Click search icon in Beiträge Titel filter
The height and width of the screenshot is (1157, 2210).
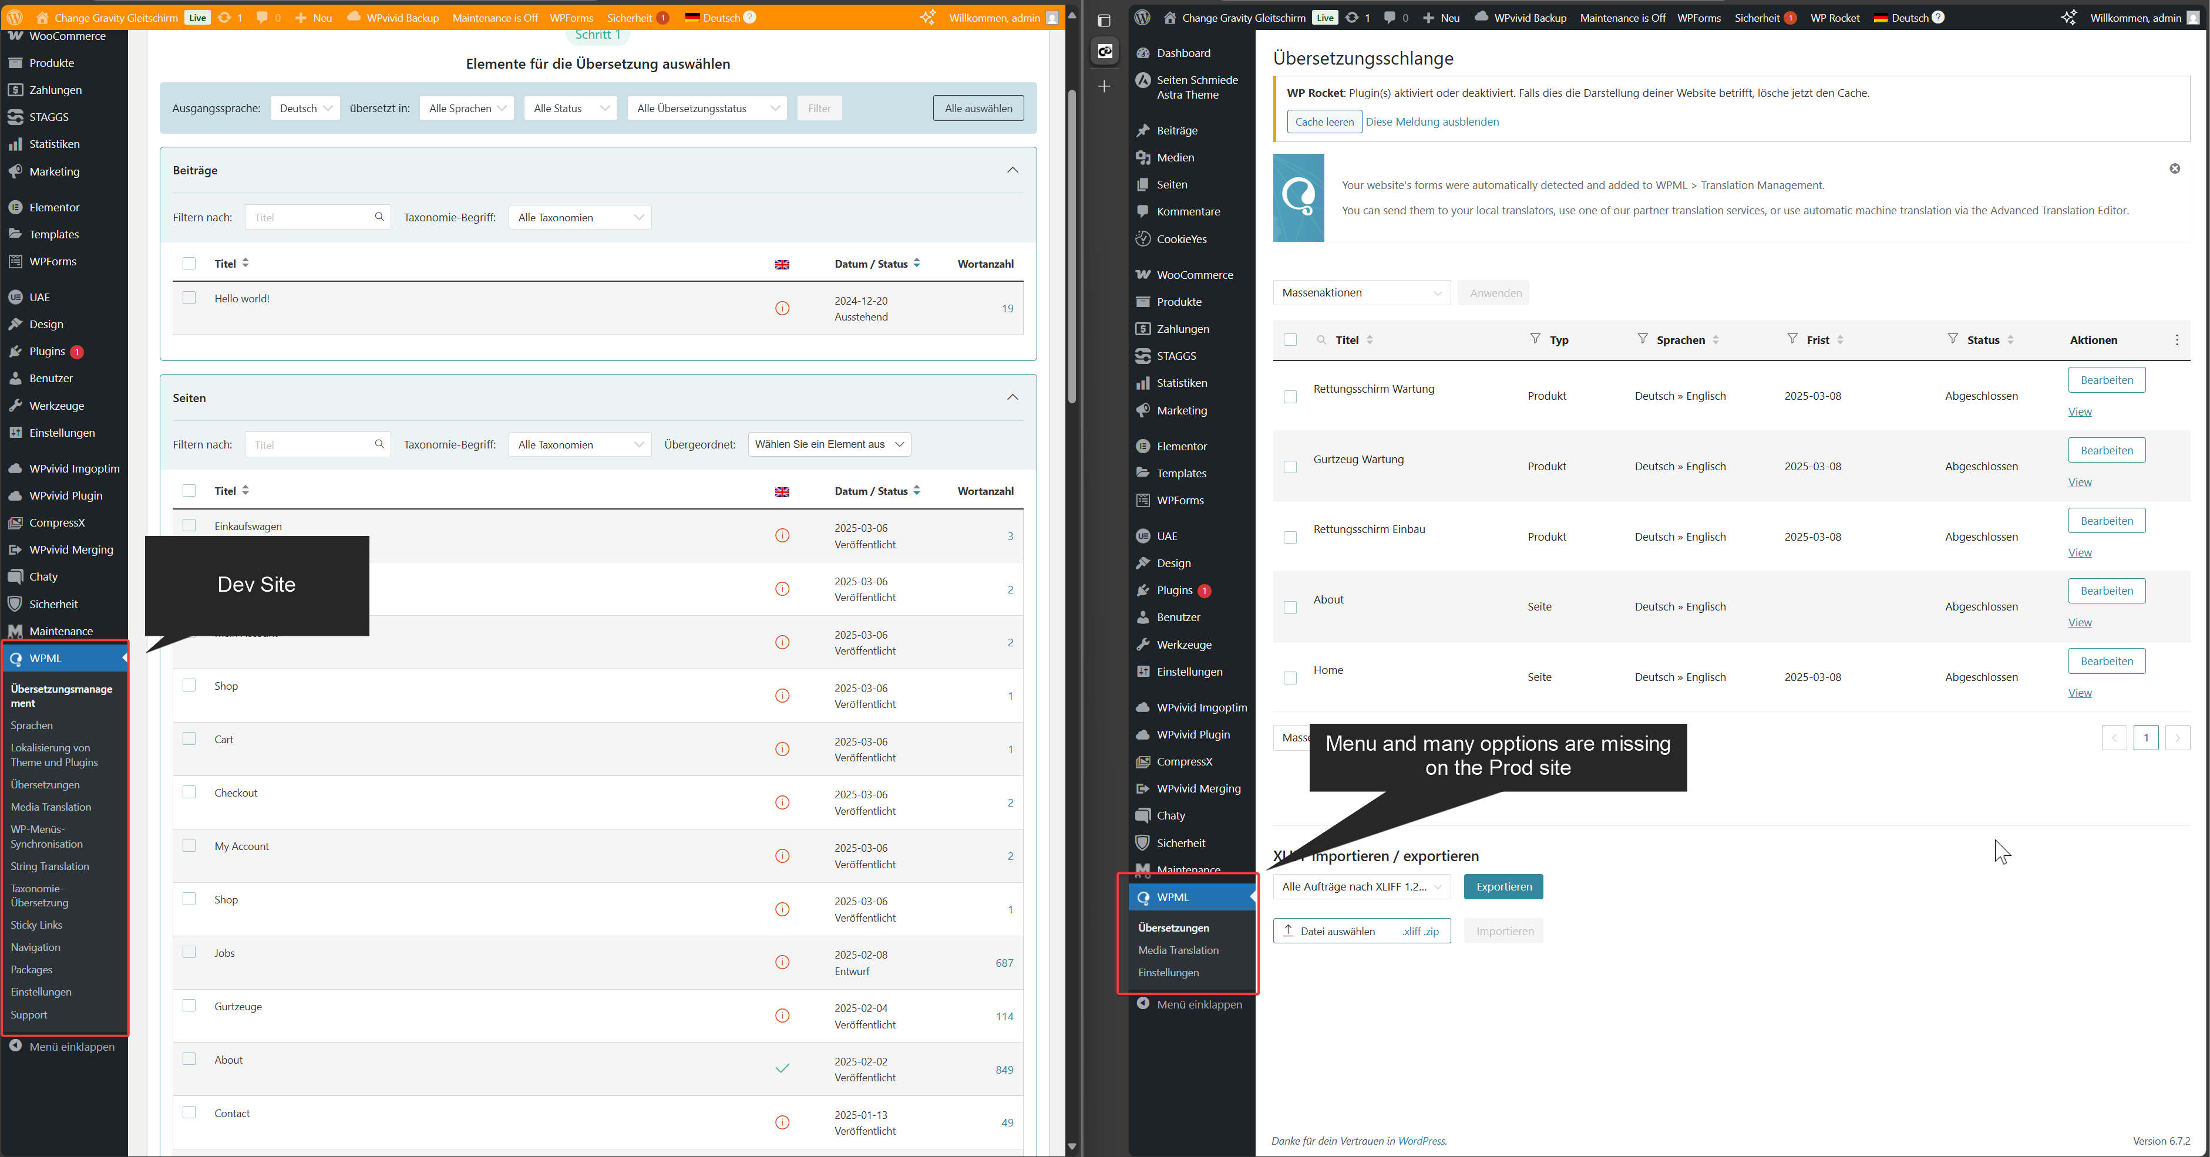[379, 217]
